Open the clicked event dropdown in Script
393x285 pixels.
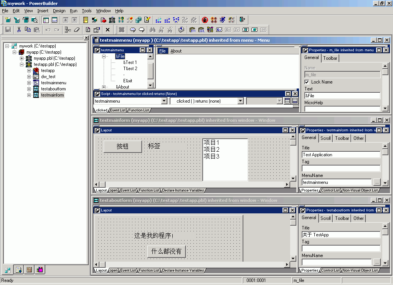(240, 101)
